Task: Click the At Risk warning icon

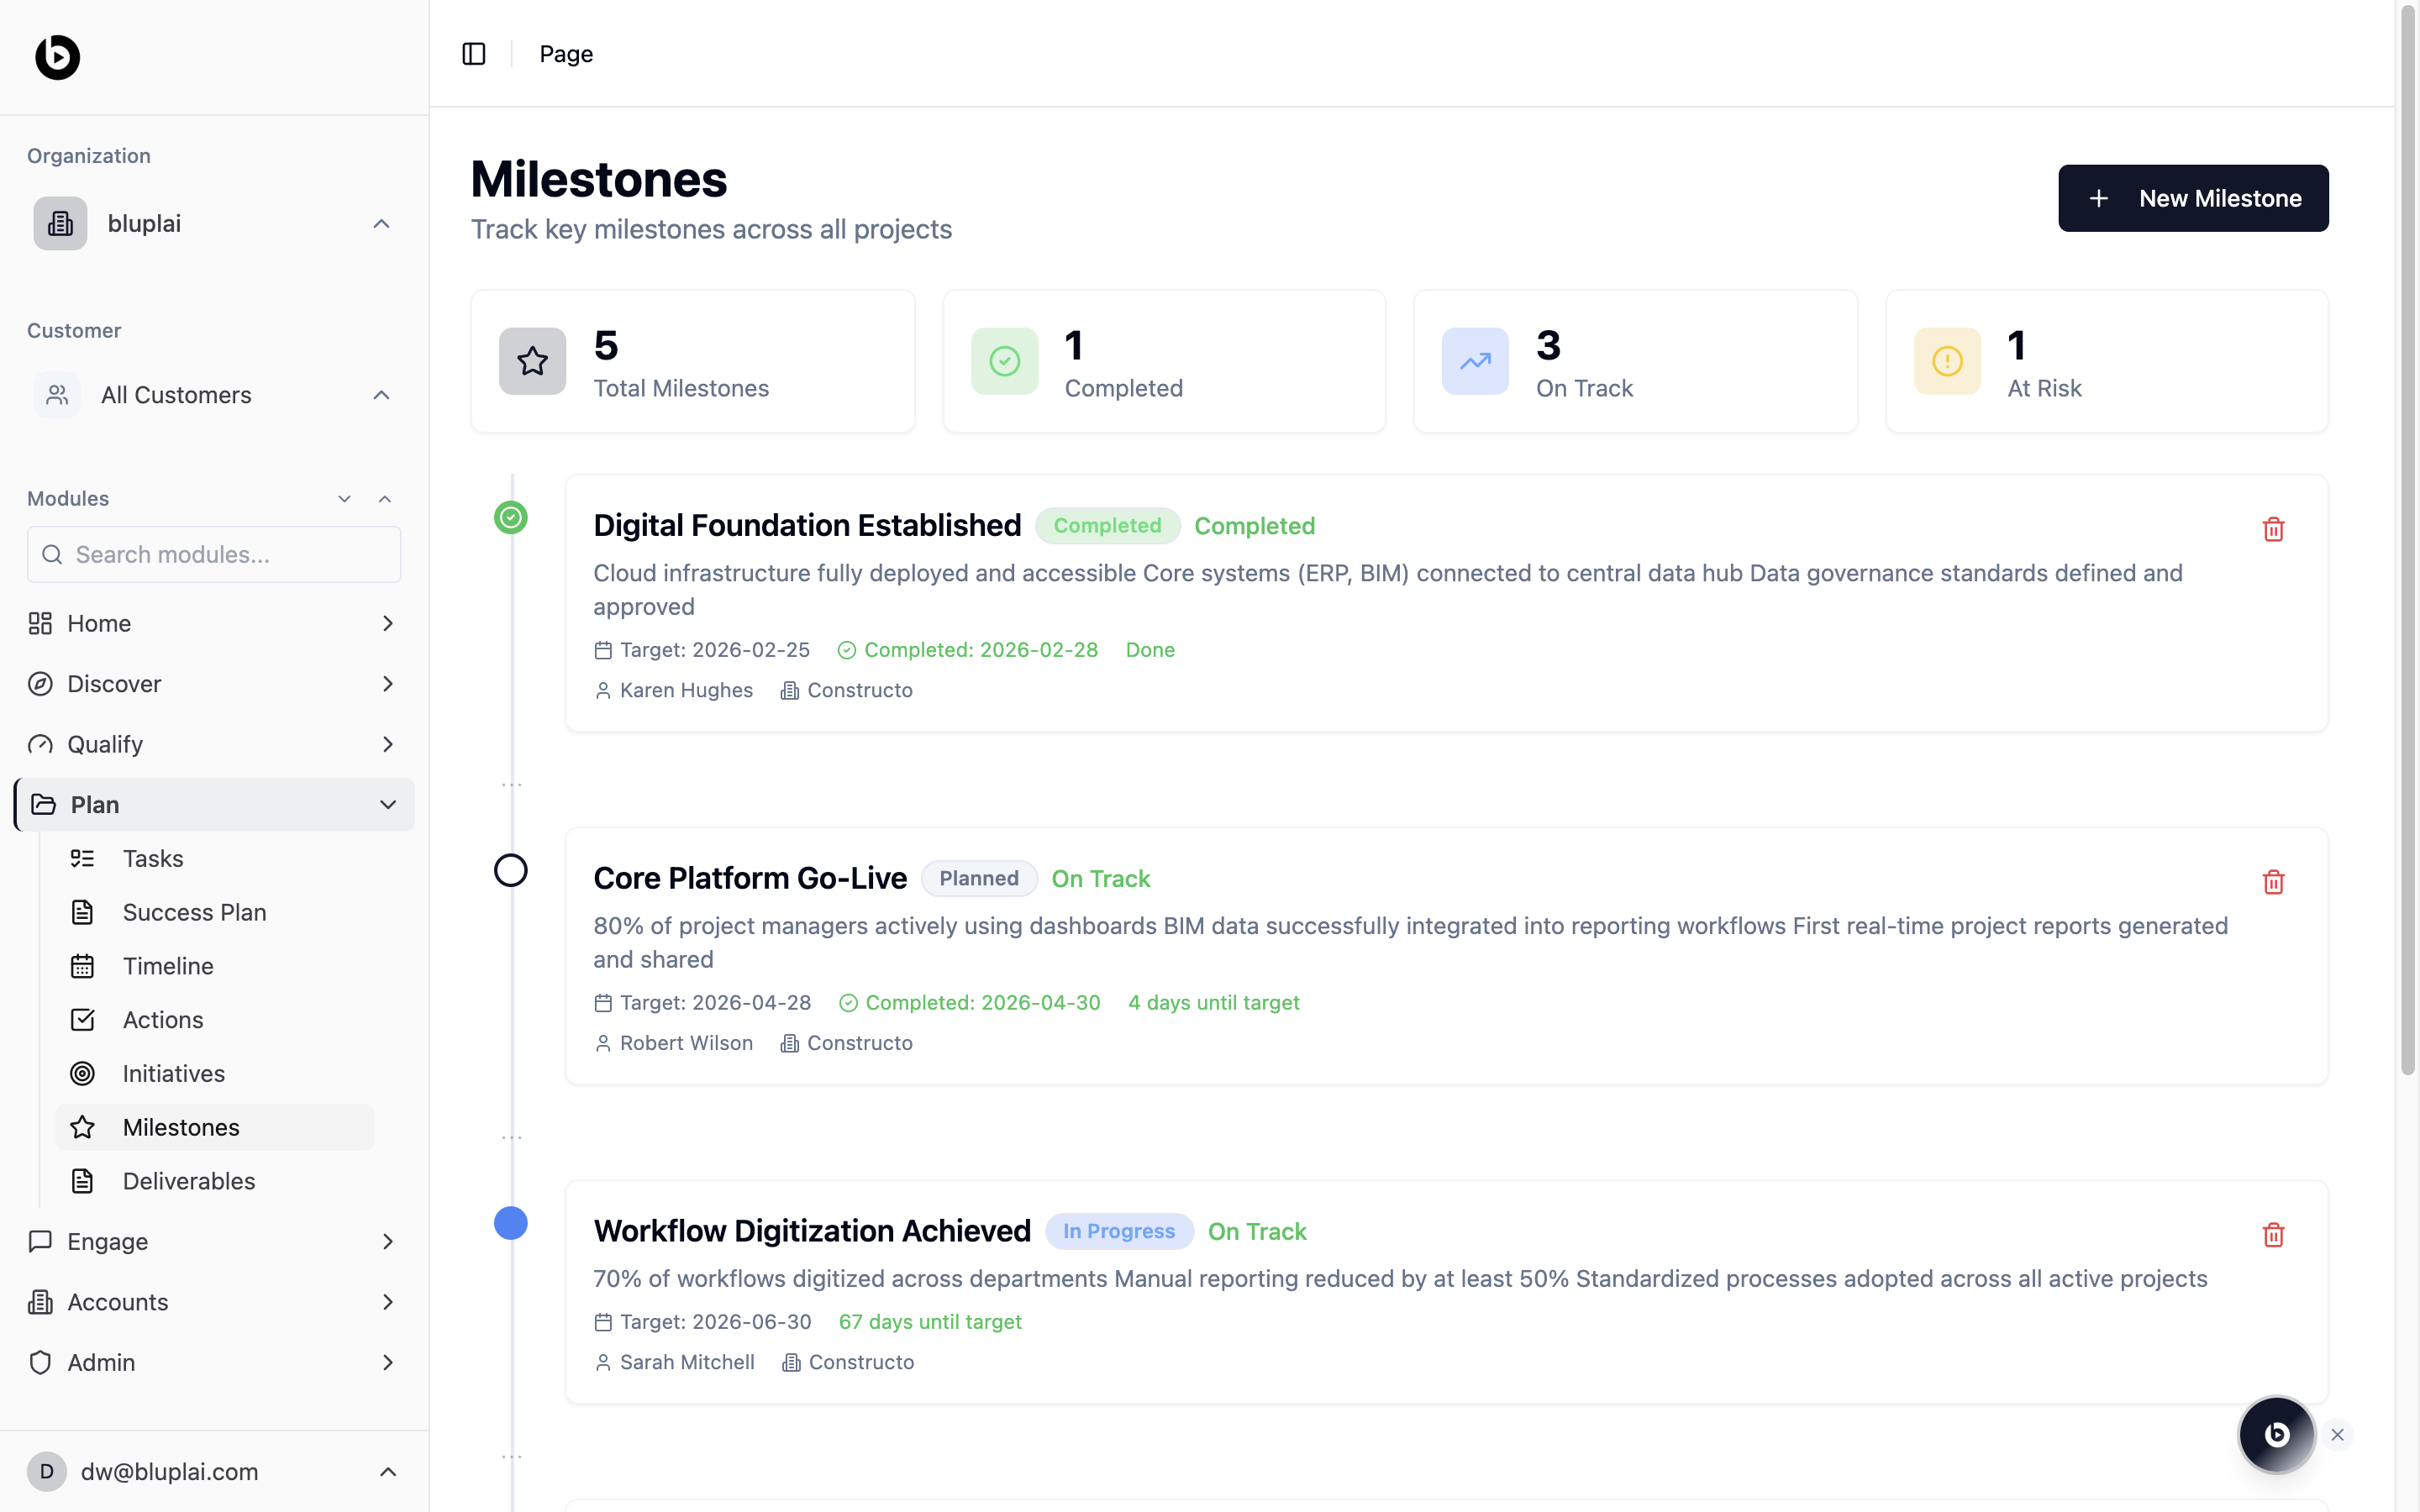Action: point(1947,361)
